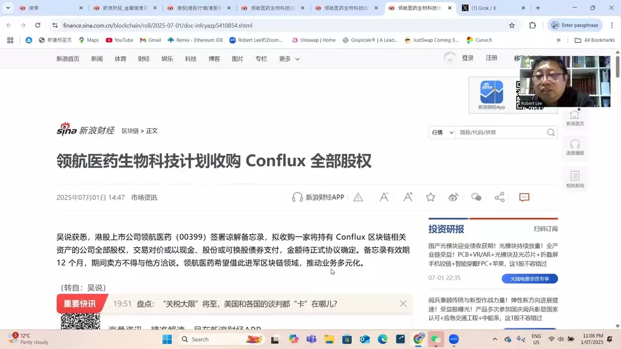Viewport: 621px width, 349px height.
Task: Open Microsoft Edge from the taskbar
Action: 382,339
